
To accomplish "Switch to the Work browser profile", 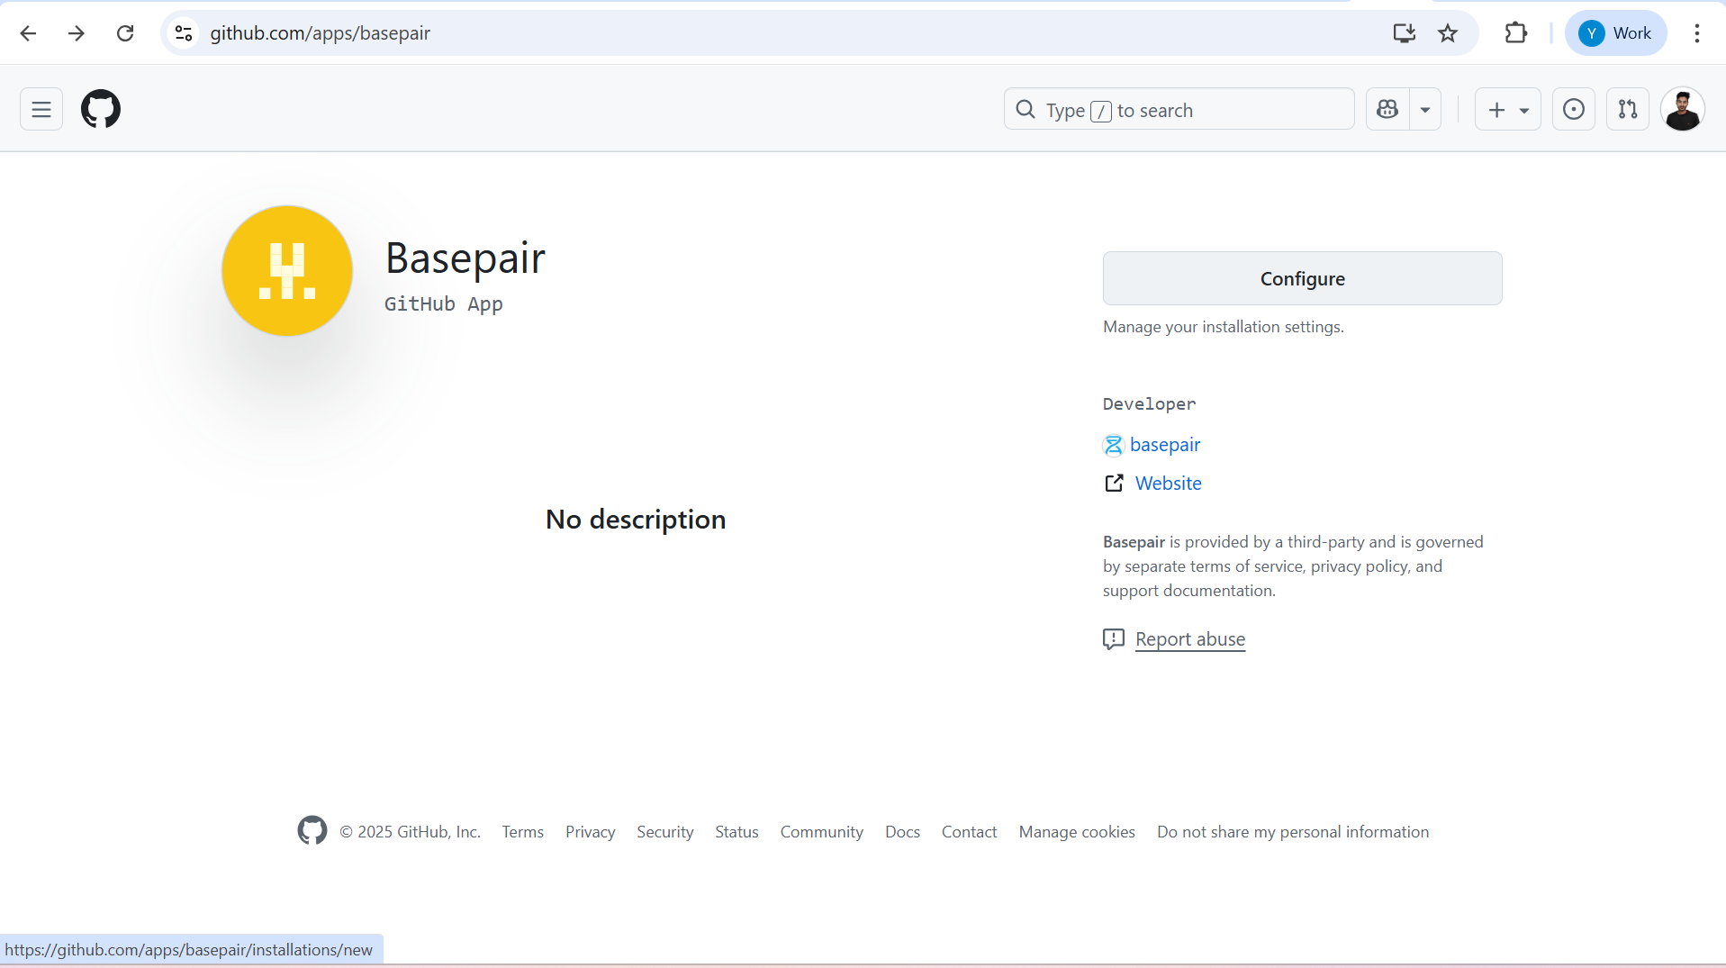I will pos(1616,33).
